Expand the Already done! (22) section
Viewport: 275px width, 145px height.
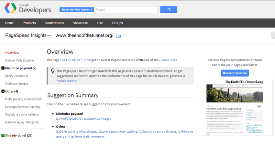[x=3, y=135]
